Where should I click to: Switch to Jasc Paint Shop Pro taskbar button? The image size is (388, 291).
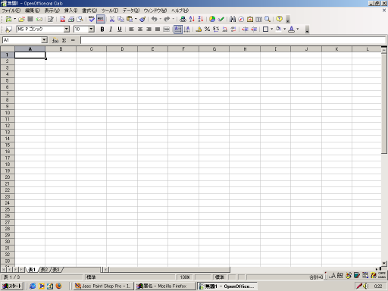pyautogui.click(x=103, y=286)
